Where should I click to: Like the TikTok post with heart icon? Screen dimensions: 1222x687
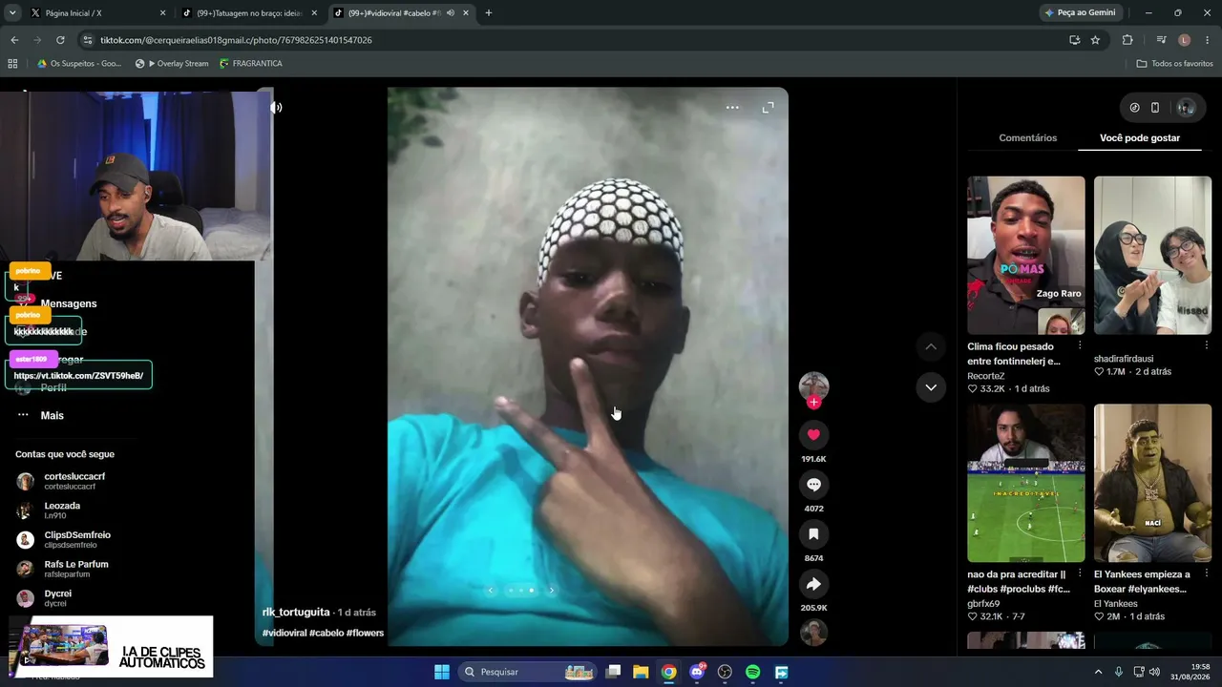click(x=813, y=435)
